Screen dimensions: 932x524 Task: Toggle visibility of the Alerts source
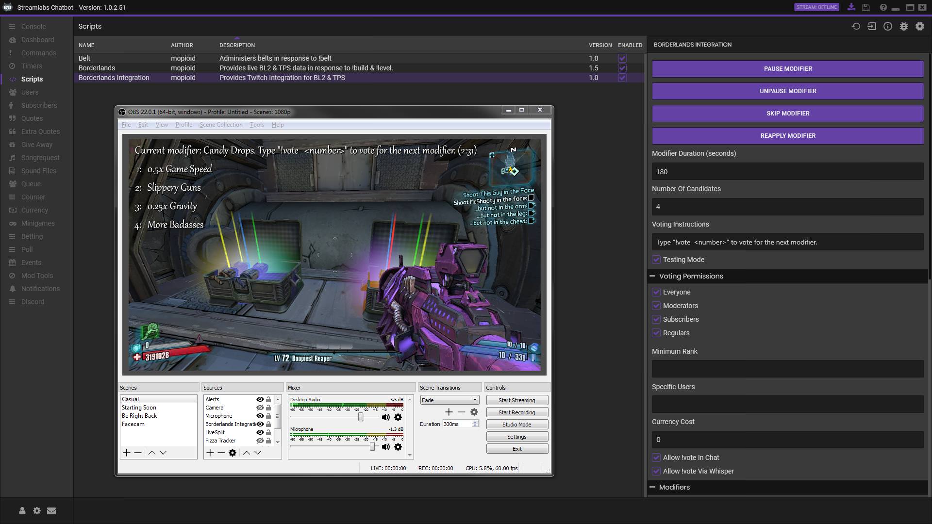[x=260, y=399]
